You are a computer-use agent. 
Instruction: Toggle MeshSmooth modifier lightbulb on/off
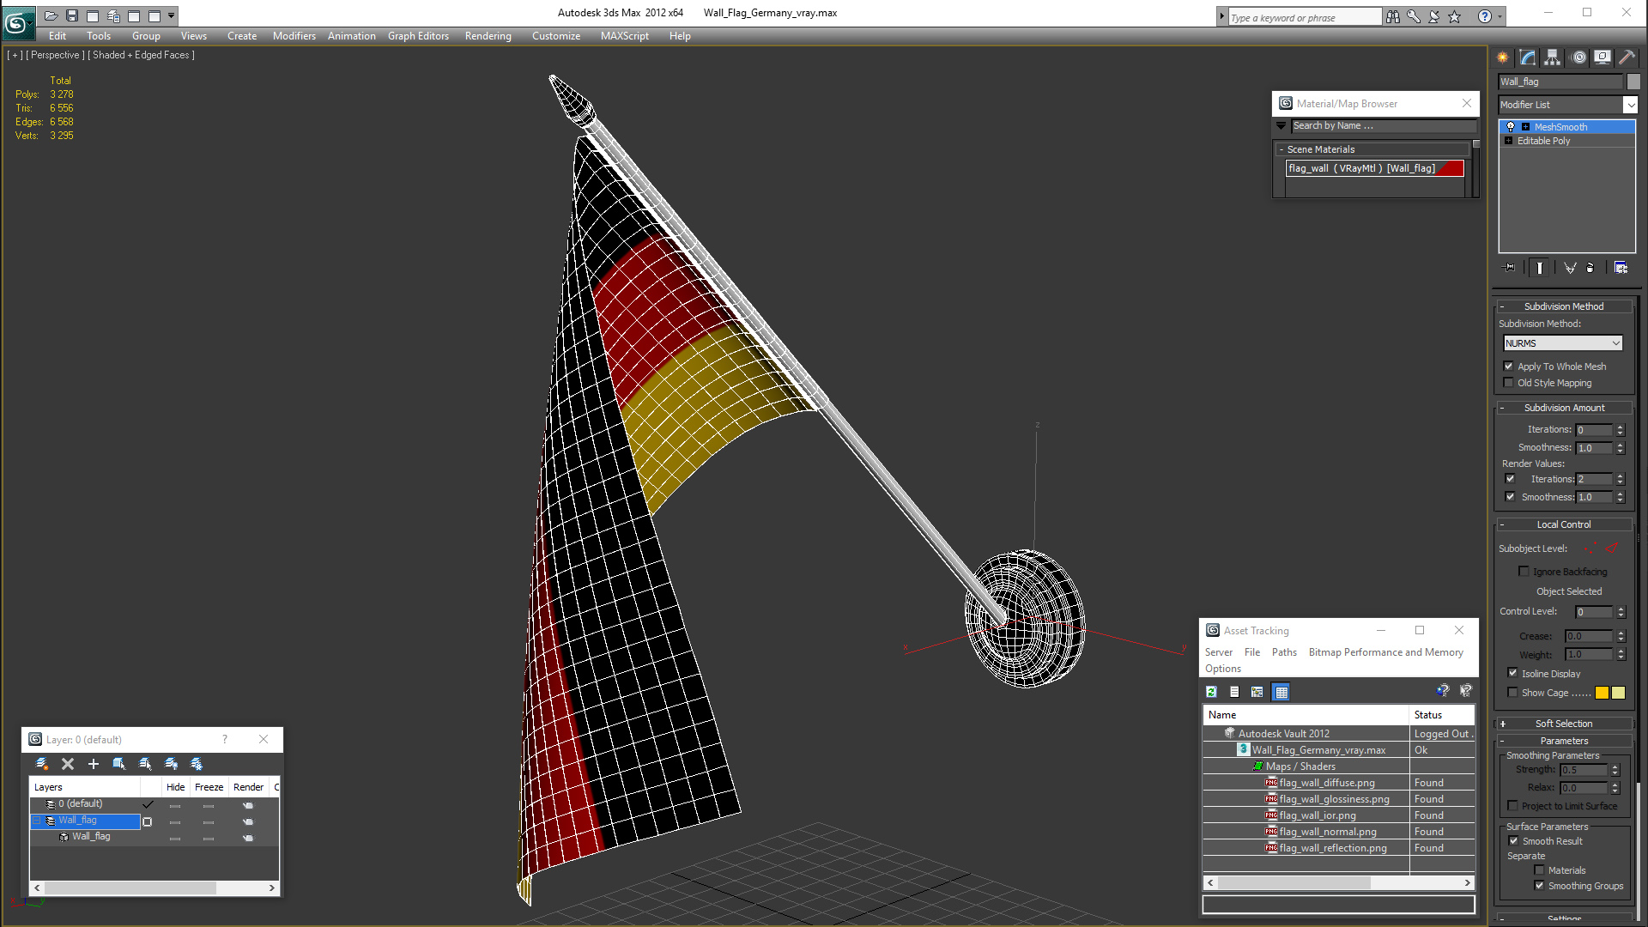click(x=1511, y=127)
